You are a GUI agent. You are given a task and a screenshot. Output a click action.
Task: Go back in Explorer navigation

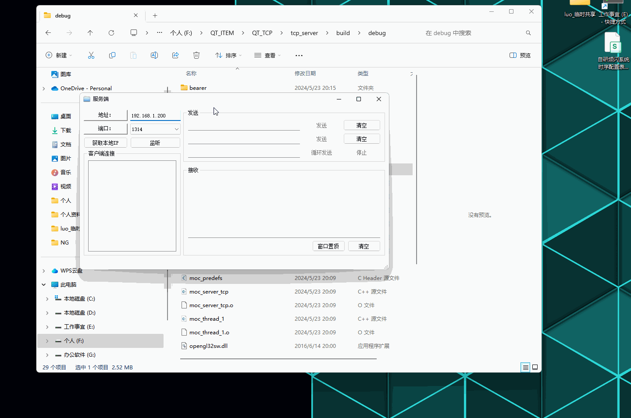[48, 33]
